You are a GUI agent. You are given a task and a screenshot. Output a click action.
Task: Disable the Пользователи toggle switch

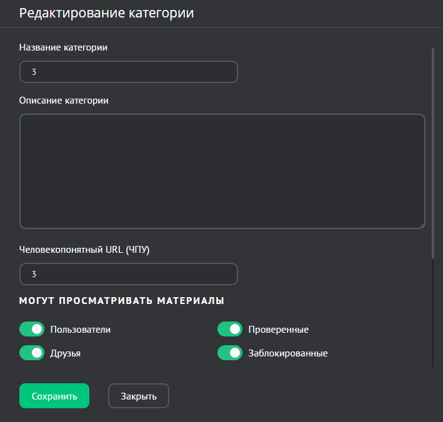coord(32,330)
